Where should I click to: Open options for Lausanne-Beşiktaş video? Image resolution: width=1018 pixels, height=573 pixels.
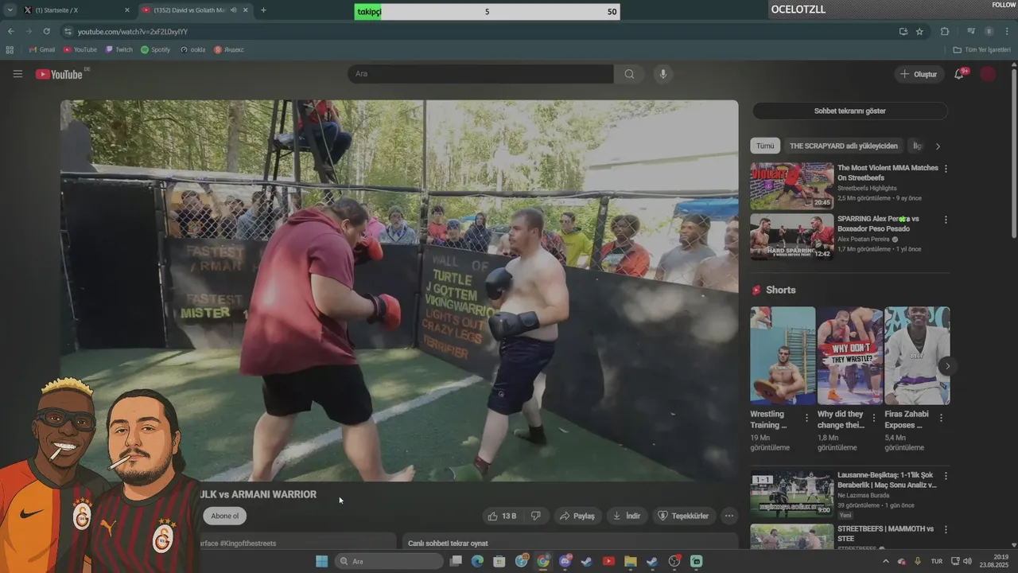pyautogui.click(x=946, y=476)
